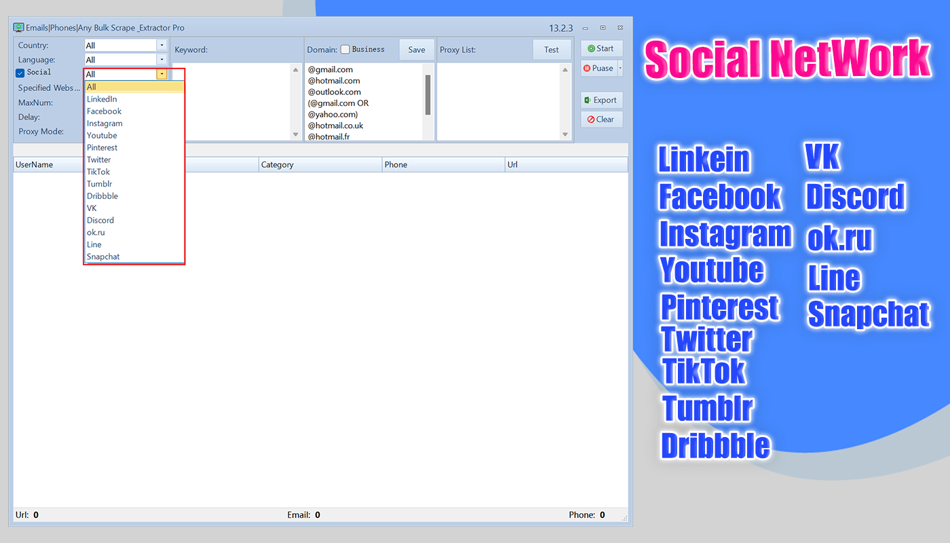Click the proxy list scroll up arrow
The width and height of the screenshot is (950, 543).
(566, 69)
